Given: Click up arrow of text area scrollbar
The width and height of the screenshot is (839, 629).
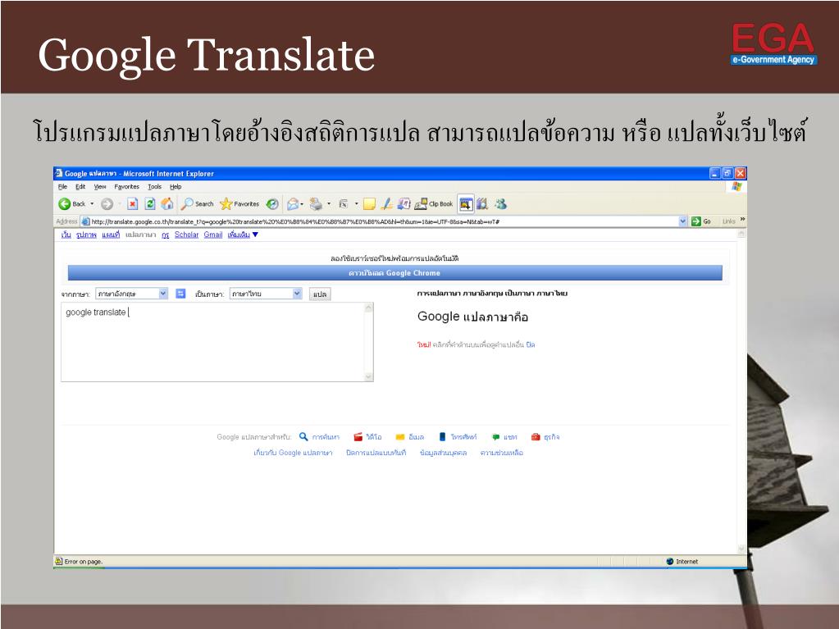Looking at the screenshot, I should point(368,308).
